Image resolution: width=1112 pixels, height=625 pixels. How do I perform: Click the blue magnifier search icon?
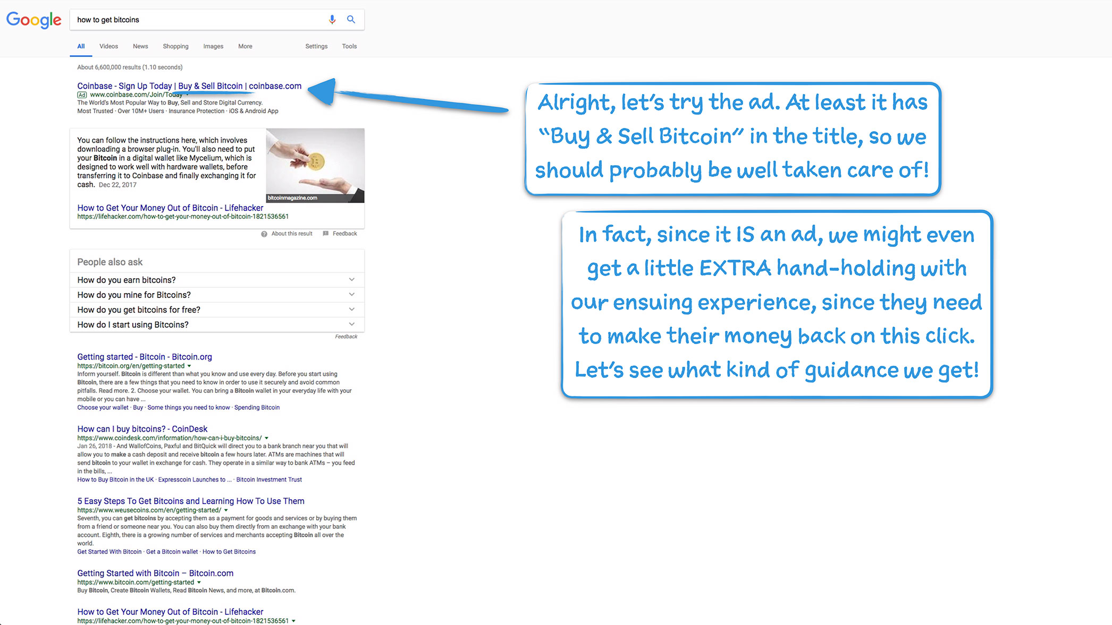tap(351, 20)
